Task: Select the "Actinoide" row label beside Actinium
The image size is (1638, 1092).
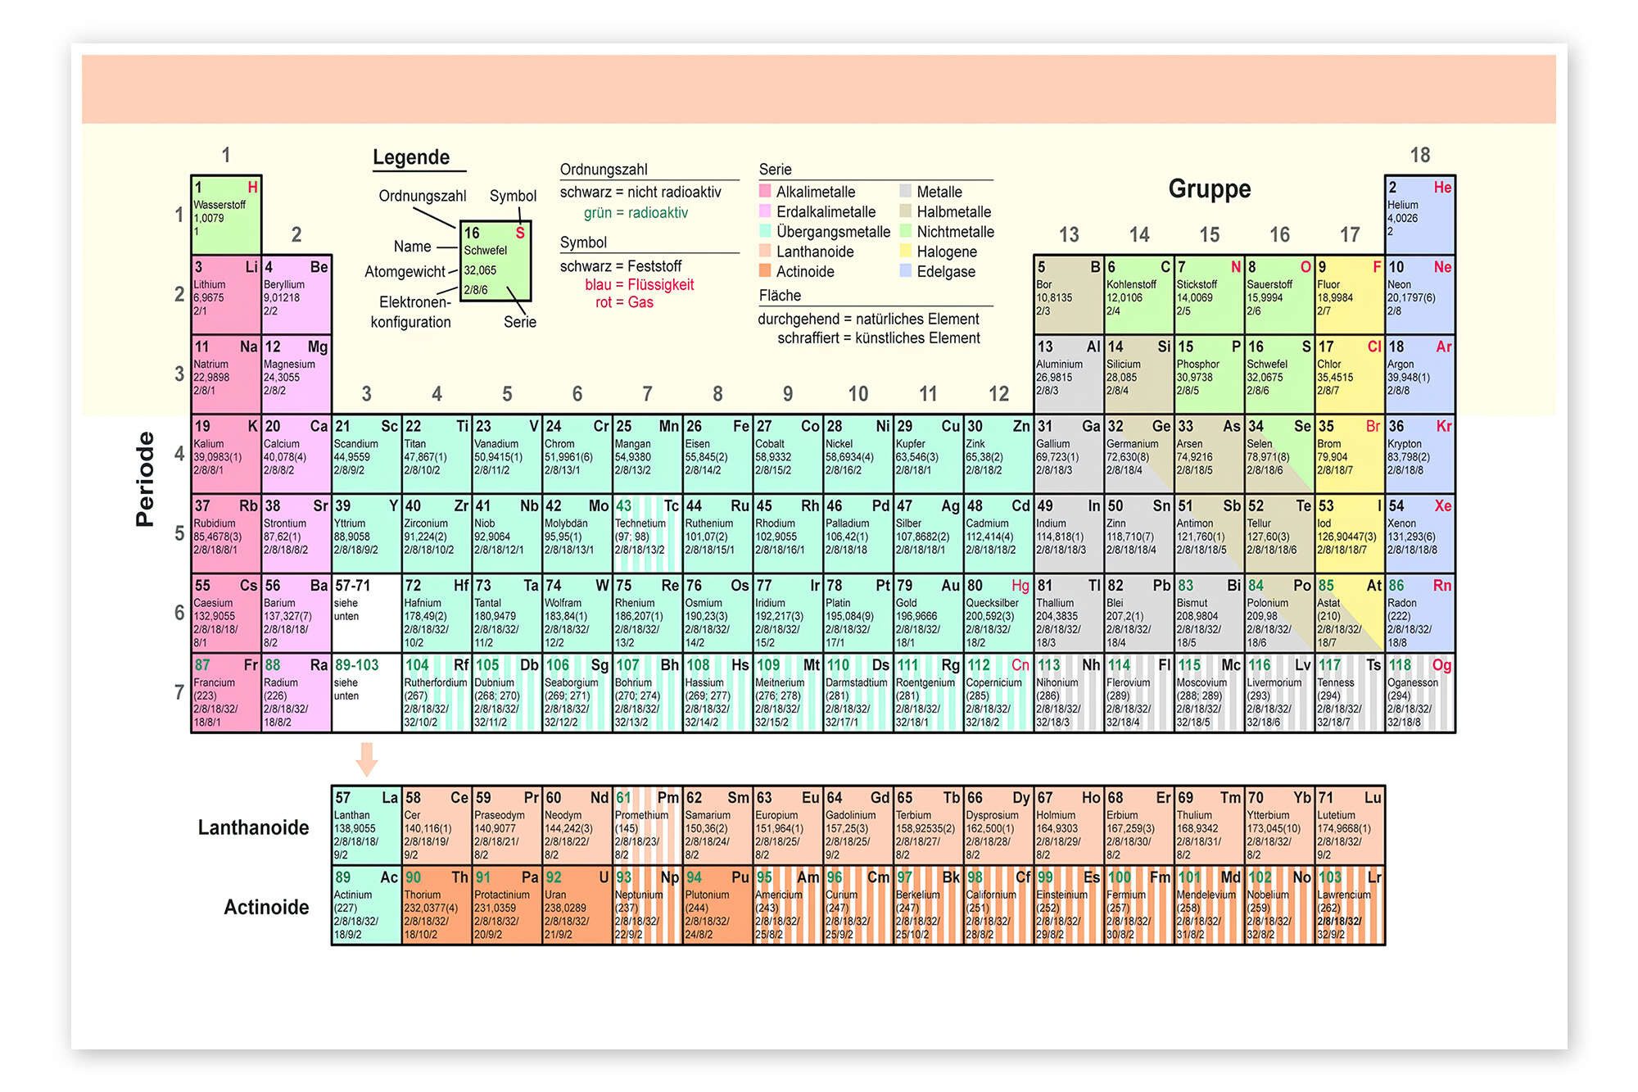Action: (266, 907)
